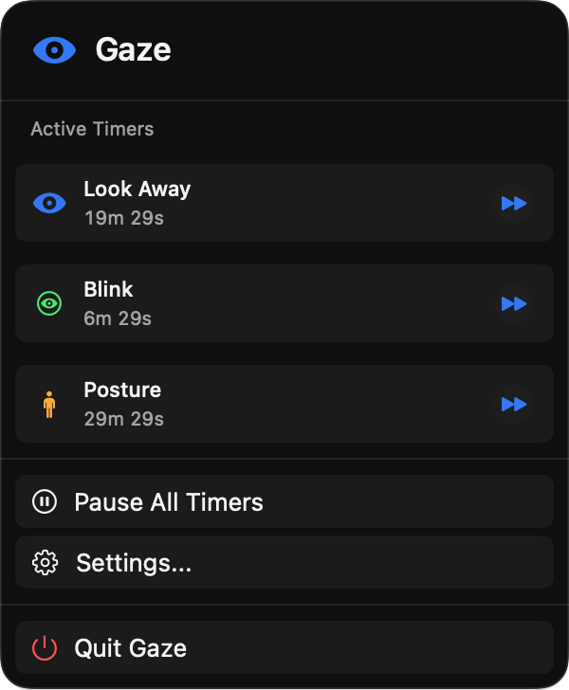Click the red power icon

(45, 648)
